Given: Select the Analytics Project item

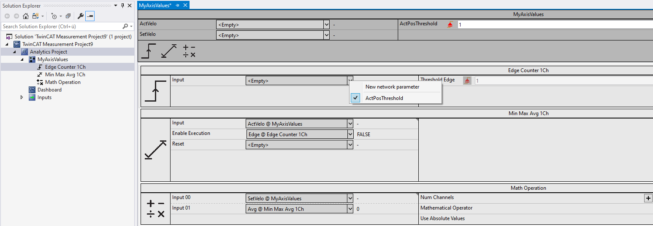Looking at the screenshot, I should tap(49, 52).
